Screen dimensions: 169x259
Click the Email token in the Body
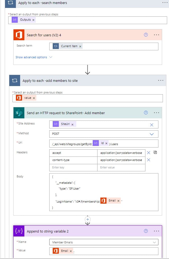(x=110, y=201)
